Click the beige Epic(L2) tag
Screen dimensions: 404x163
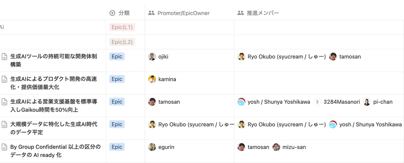point(122,42)
